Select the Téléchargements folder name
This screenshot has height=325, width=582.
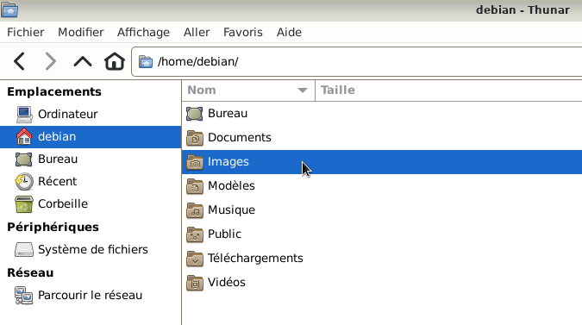(255, 259)
